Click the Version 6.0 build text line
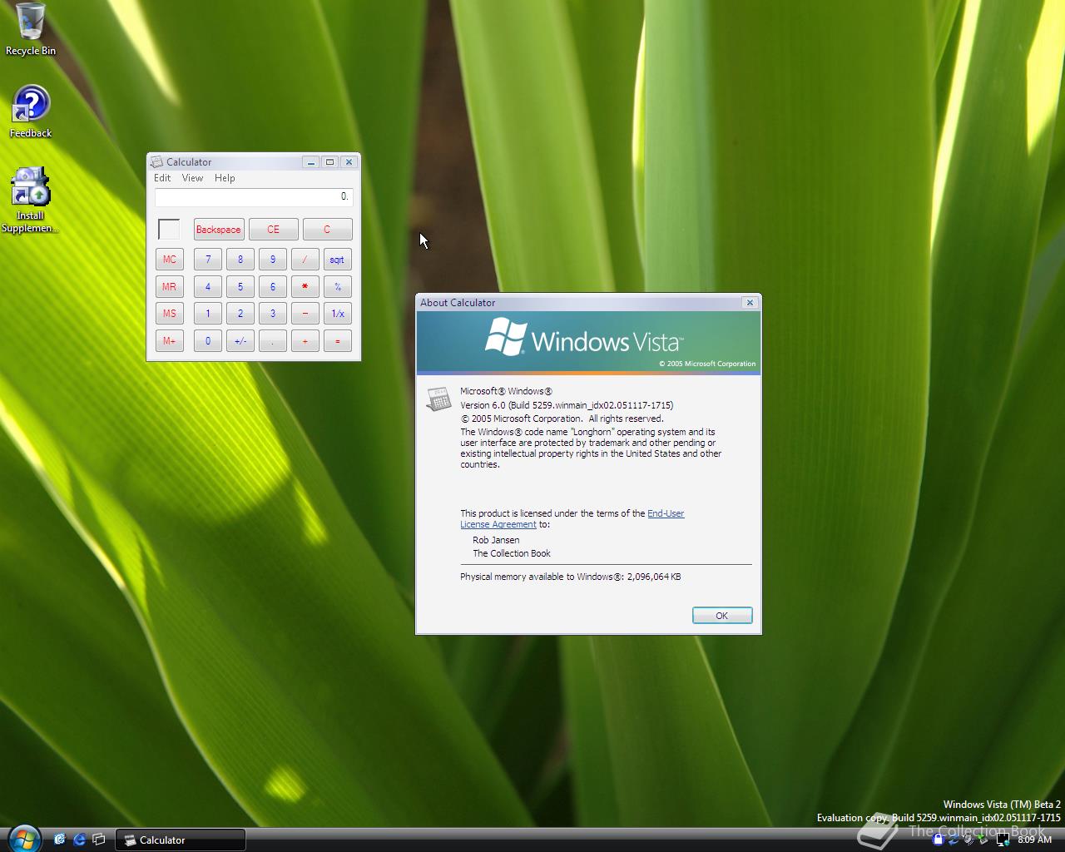Viewport: 1065px width, 852px height. tap(567, 405)
